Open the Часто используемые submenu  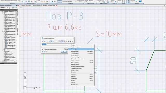coord(81,47)
